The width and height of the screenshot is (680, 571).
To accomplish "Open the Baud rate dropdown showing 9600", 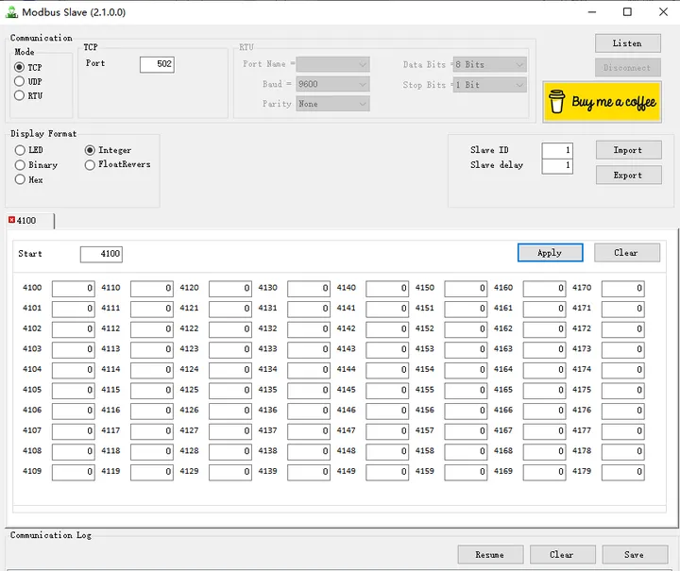I will click(332, 84).
